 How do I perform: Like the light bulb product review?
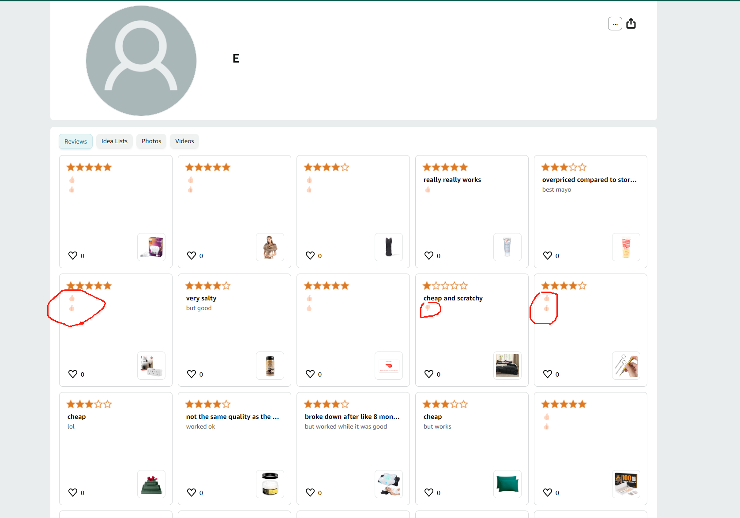[73, 255]
